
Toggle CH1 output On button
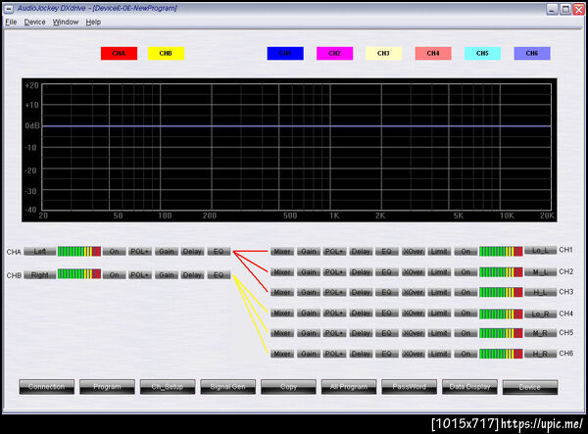tap(465, 252)
